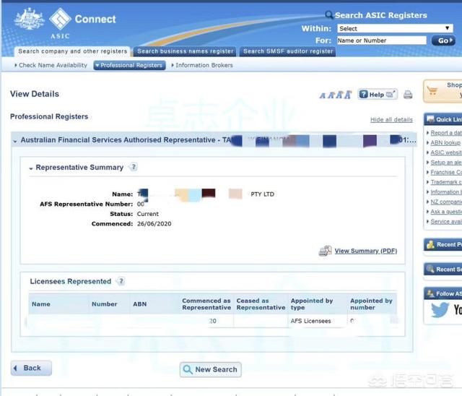
Task: Click the View Summary PDF document icon
Action: [x=325, y=251]
